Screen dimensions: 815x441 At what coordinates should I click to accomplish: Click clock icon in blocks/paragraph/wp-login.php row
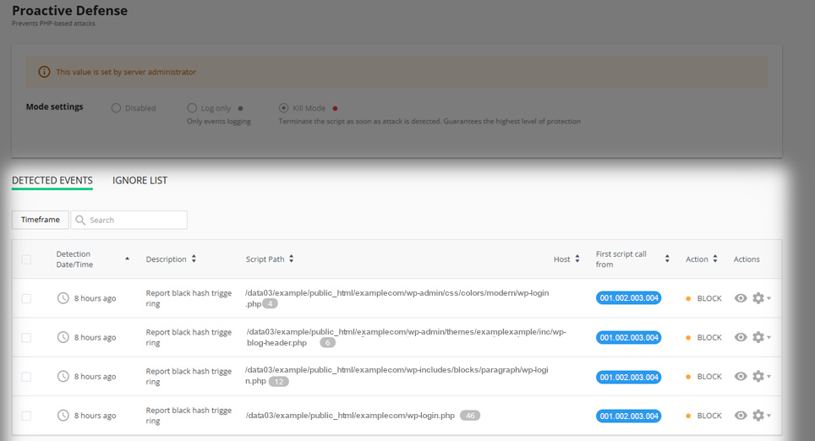point(63,376)
